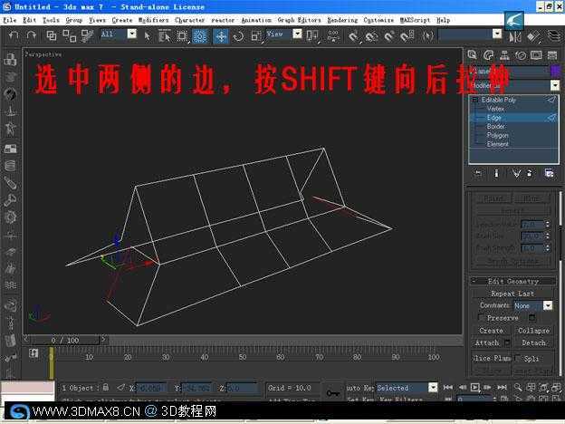565x424 pixels.
Task: Select Vertex sub-object level
Action: [495, 109]
